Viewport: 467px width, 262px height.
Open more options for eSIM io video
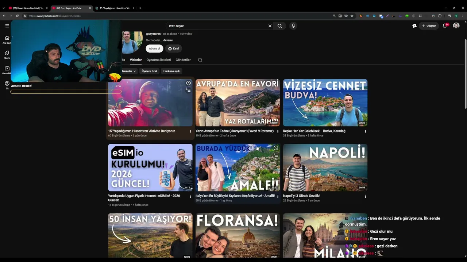(x=190, y=196)
